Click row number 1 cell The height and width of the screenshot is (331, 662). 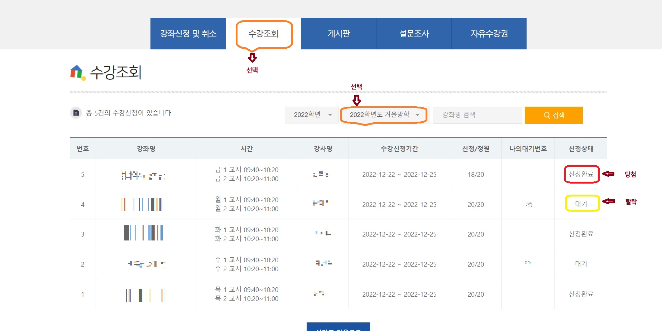(83, 295)
